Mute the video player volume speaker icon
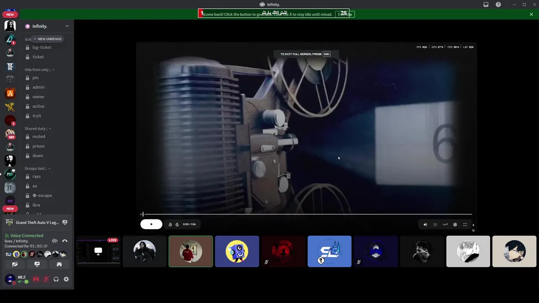This screenshot has width=539, height=303. tap(425, 225)
